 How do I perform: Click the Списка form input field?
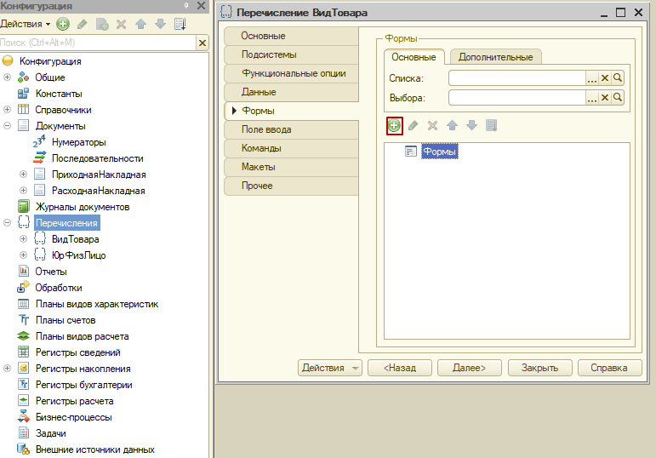(517, 77)
